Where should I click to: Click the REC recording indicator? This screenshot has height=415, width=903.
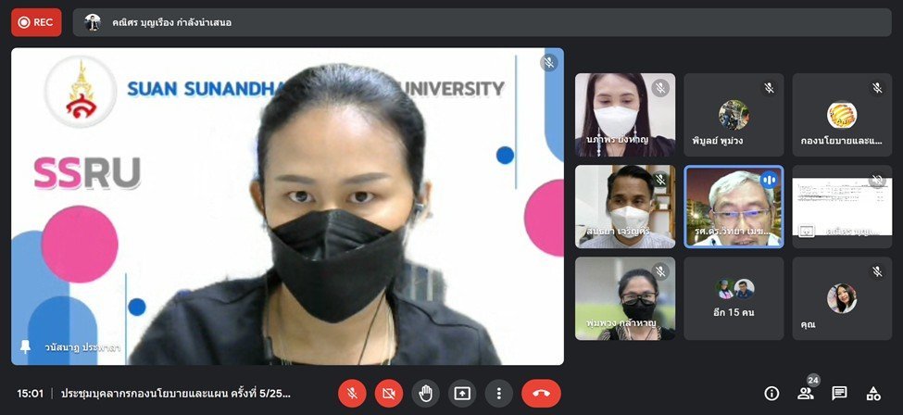(x=36, y=22)
